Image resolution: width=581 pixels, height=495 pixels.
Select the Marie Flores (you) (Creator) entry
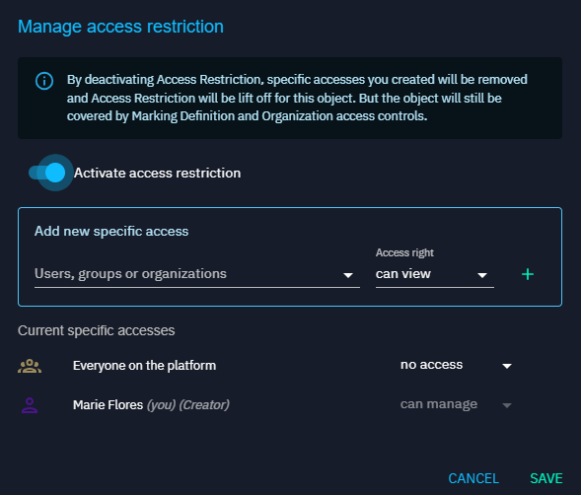(x=151, y=405)
